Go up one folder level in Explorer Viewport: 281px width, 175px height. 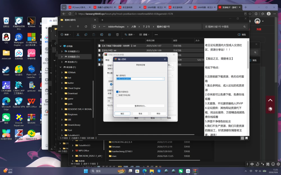(78, 27)
